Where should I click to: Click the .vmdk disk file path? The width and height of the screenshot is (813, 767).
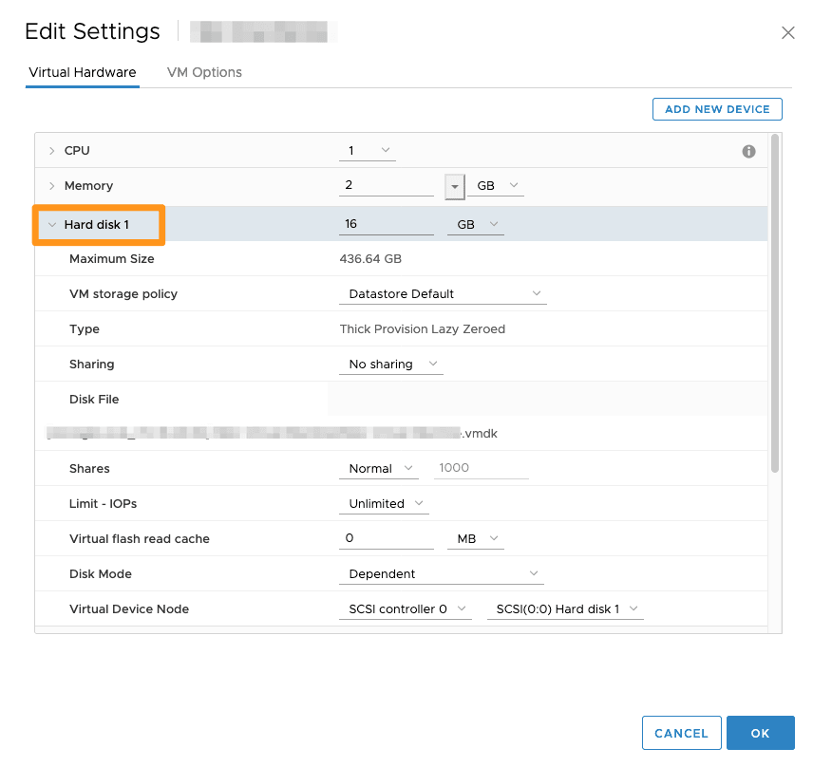pos(273,433)
